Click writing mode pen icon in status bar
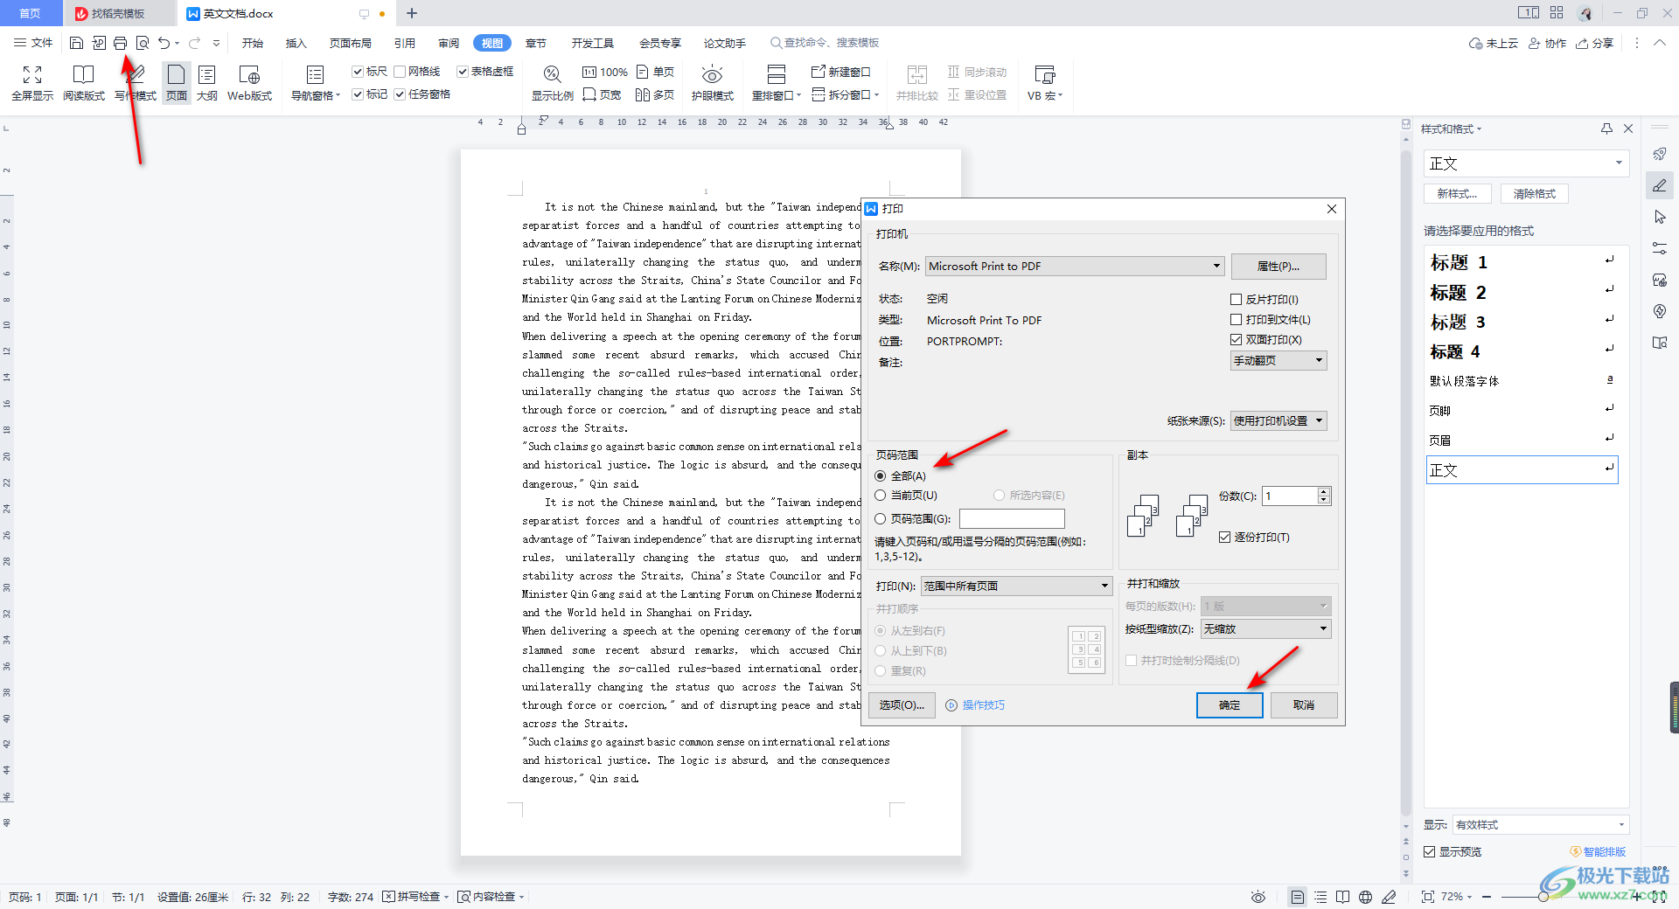Screen dimensions: 1679x909 tap(1389, 897)
